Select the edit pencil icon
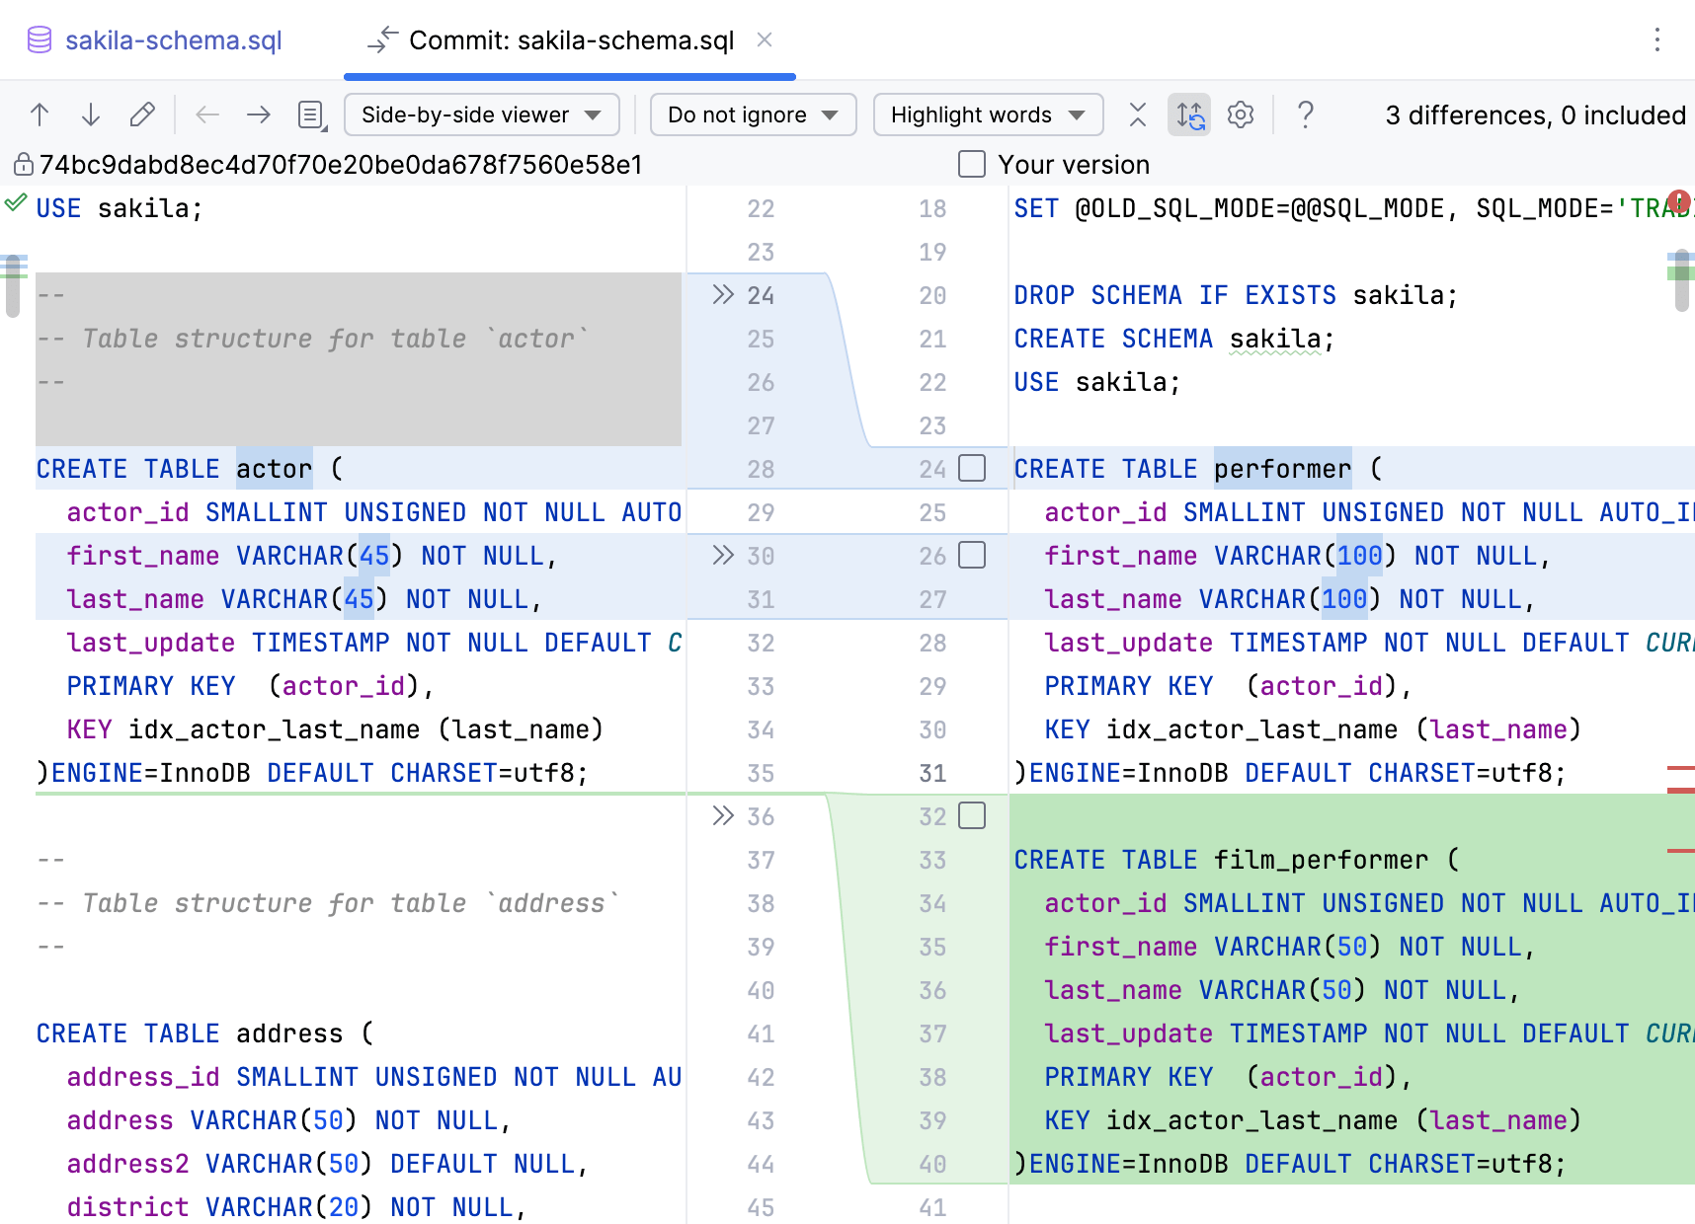Viewport: 1695px width, 1224px height. [x=143, y=115]
